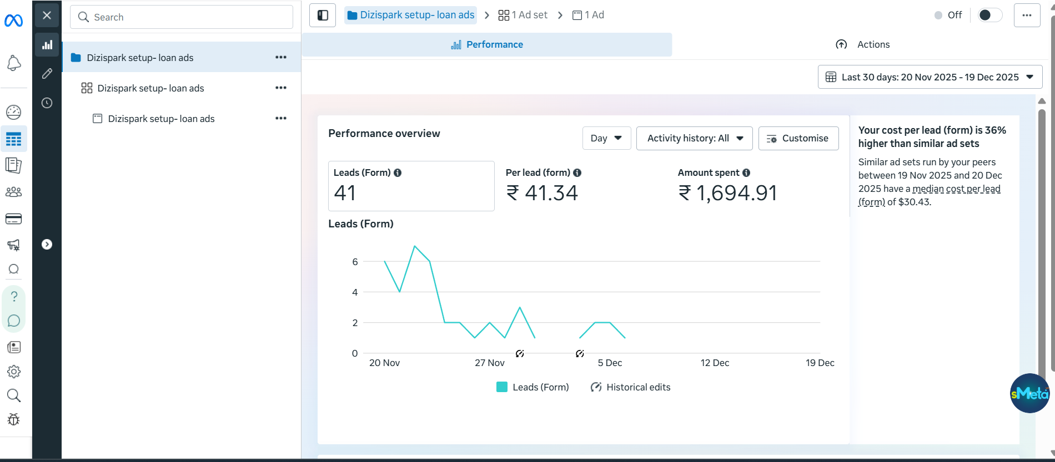Switch to the Performance tab
The height and width of the screenshot is (462, 1055).
tap(487, 44)
